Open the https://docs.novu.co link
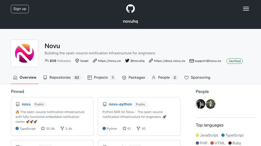Viewport: 261px width, 146px height. point(169,61)
